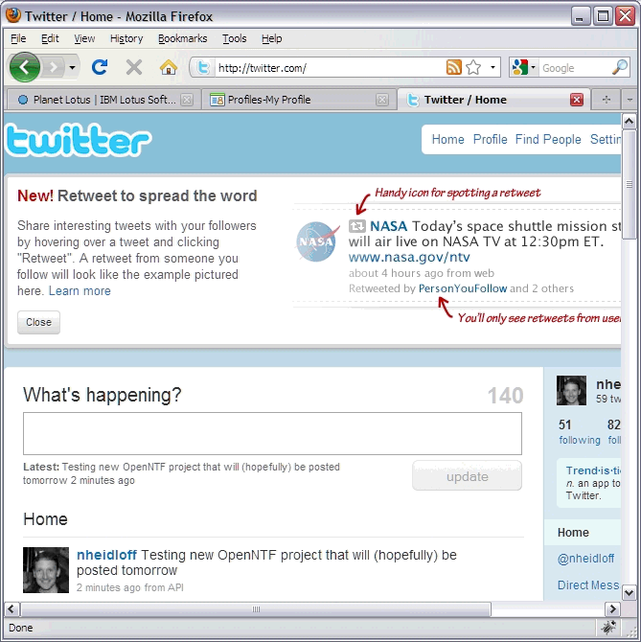
Task: Click into the Google search box
Action: 575,68
